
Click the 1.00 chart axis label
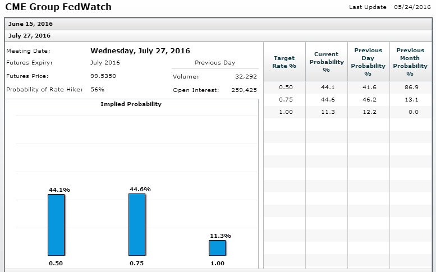coord(217,264)
